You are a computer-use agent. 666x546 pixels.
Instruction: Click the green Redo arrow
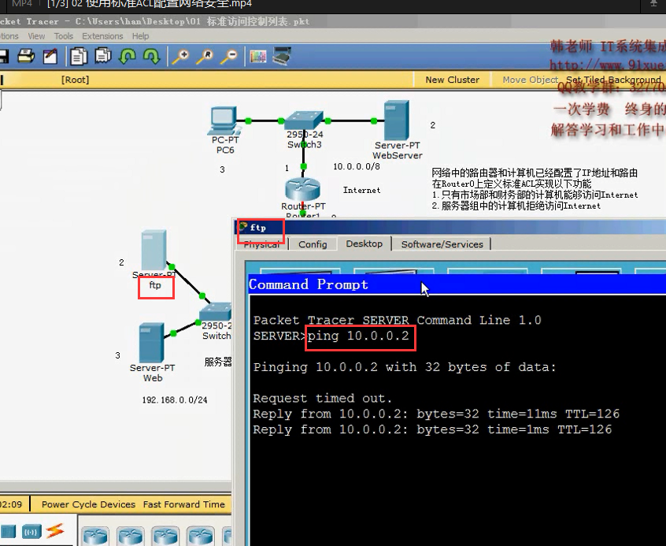pyautogui.click(x=152, y=57)
